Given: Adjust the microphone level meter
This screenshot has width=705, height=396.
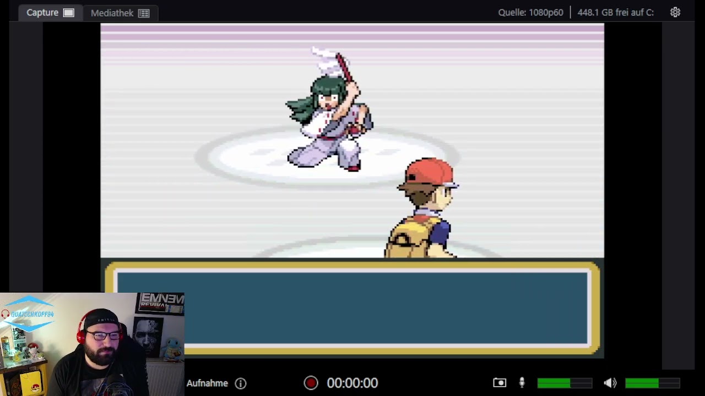Looking at the screenshot, I should coord(565,383).
